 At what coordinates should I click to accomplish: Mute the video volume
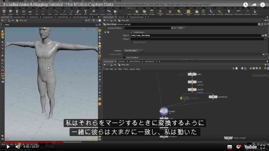pos(18,147)
